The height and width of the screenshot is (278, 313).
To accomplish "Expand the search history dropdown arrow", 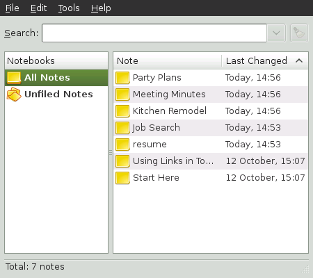I will point(276,33).
